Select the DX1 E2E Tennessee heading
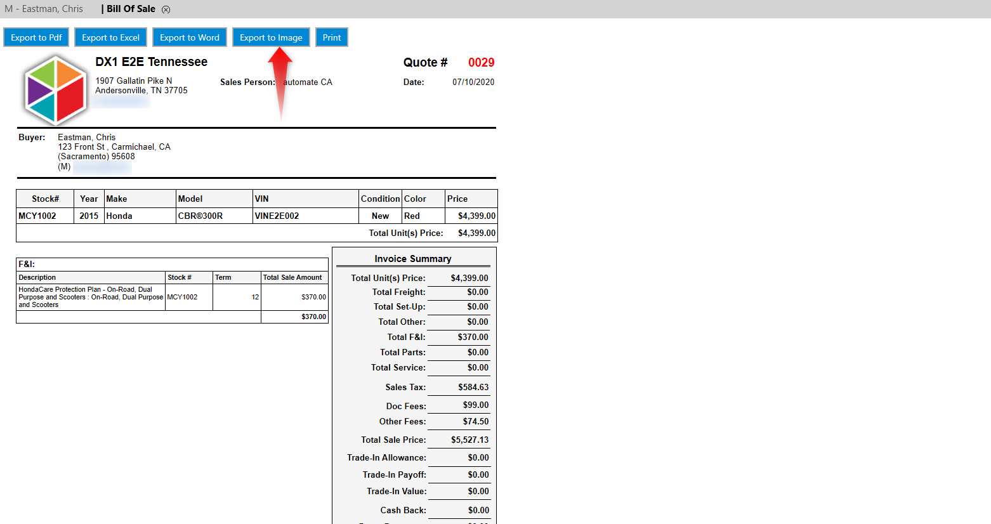Viewport: 991px width, 524px height. coord(152,62)
